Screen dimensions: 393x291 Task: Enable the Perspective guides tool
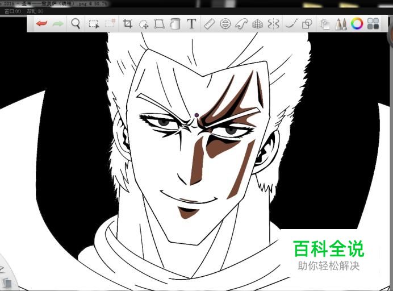click(257, 24)
